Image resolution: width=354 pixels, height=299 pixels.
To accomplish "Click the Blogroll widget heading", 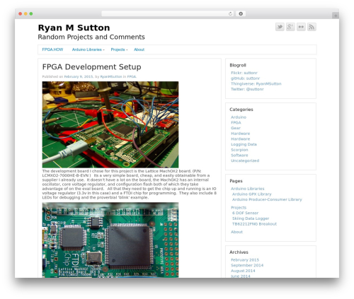I will [x=238, y=65].
